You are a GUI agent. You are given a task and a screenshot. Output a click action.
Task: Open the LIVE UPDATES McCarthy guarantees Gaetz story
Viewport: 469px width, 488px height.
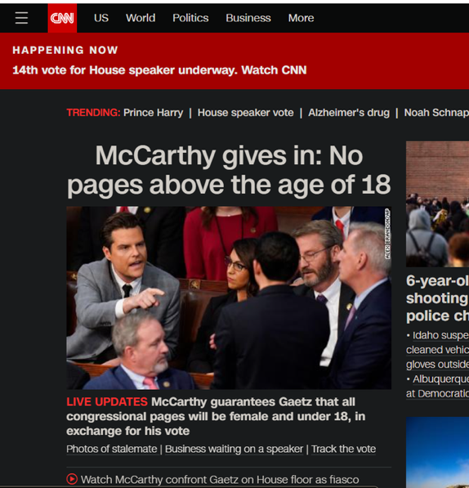[x=216, y=416]
